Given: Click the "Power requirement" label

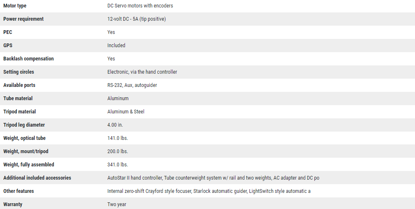Looking at the screenshot, I should tap(23, 19).
